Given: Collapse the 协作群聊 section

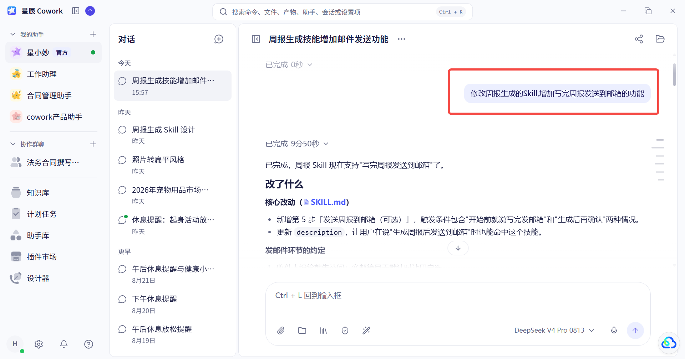Looking at the screenshot, I should point(13,144).
